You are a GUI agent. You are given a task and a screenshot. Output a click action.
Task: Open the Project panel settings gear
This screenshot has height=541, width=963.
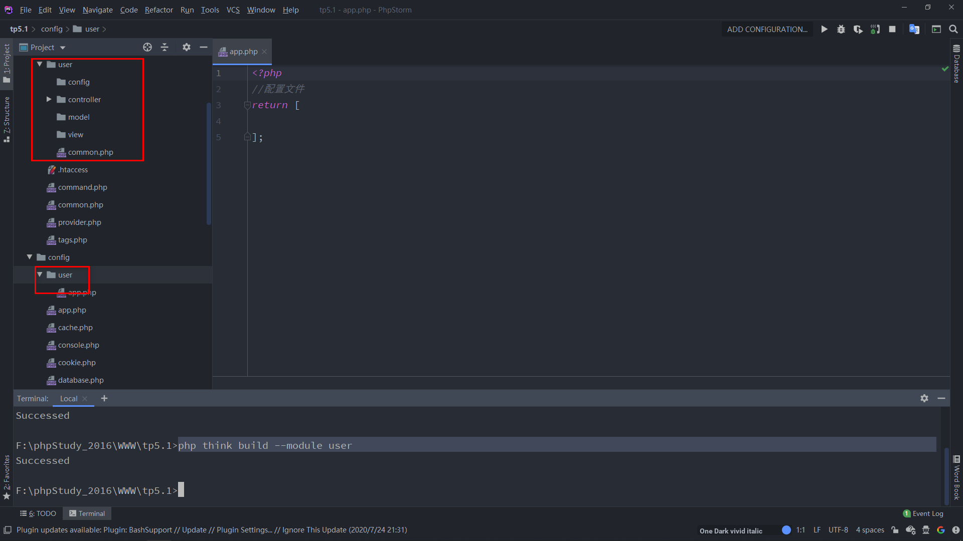click(x=187, y=47)
